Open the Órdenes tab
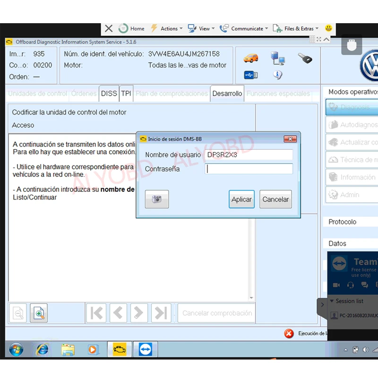Screen dimensions: 378x378 pos(84,93)
